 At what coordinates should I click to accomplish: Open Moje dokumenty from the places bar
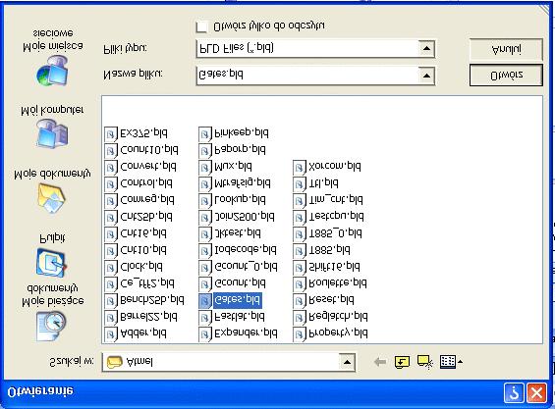pos(51,199)
